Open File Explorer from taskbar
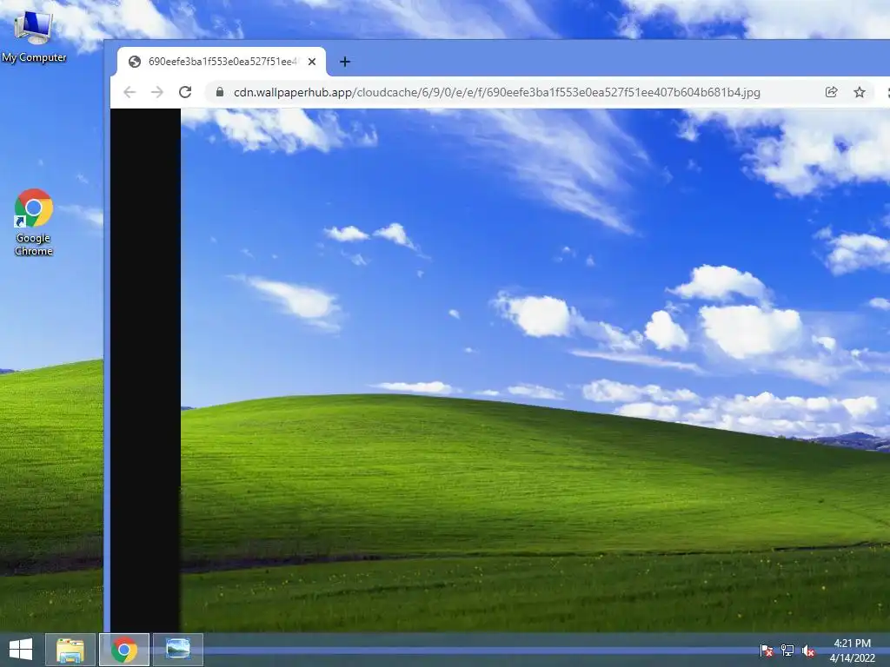This screenshot has height=667, width=890. pos(70,650)
